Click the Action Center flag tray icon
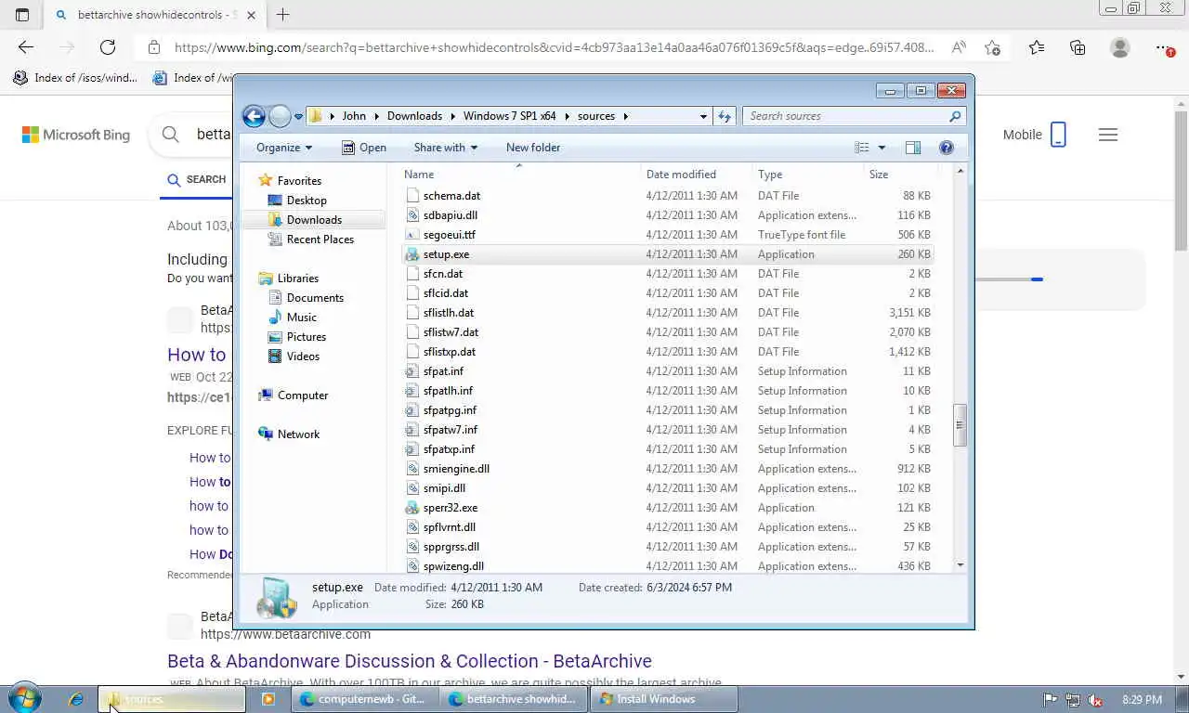Viewport: 1189px width, 713px height. click(1051, 700)
